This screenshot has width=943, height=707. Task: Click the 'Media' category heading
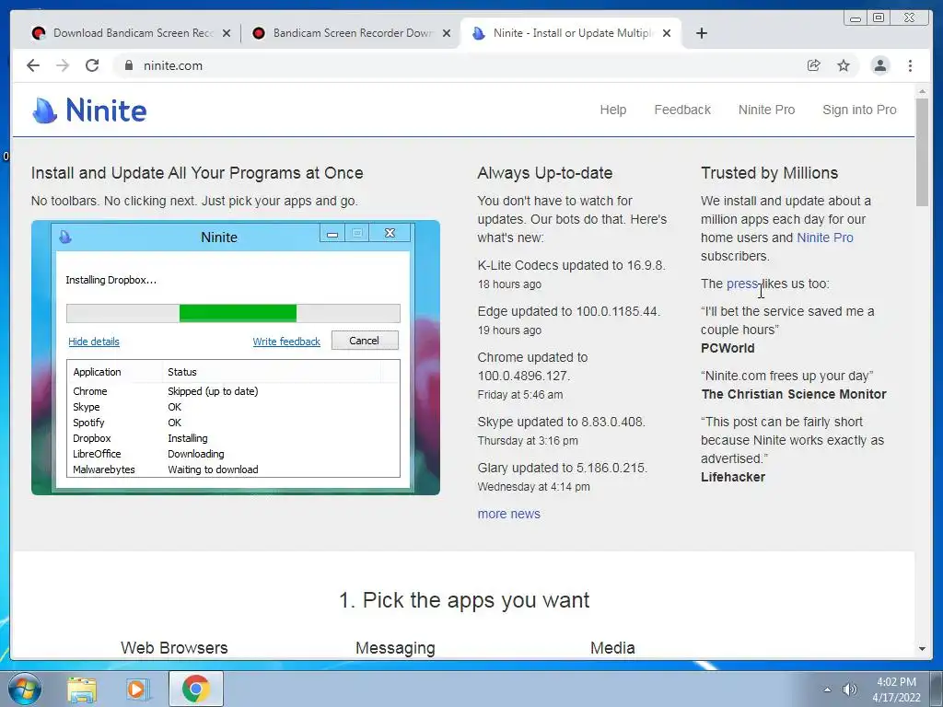coord(612,648)
